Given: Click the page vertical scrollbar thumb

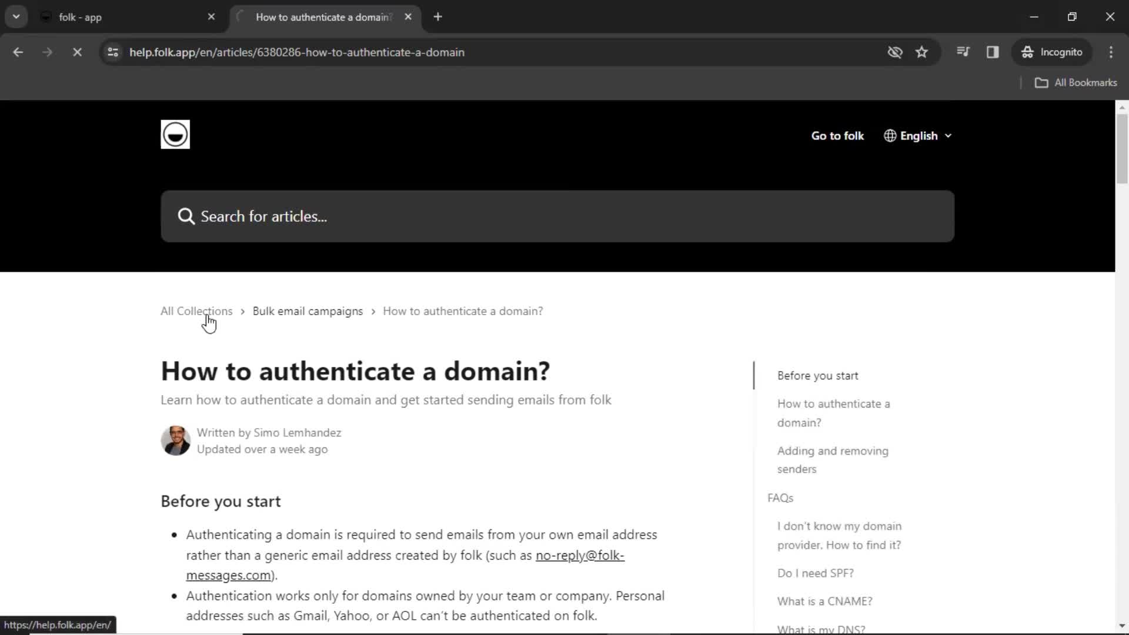Looking at the screenshot, I should [x=1122, y=148].
